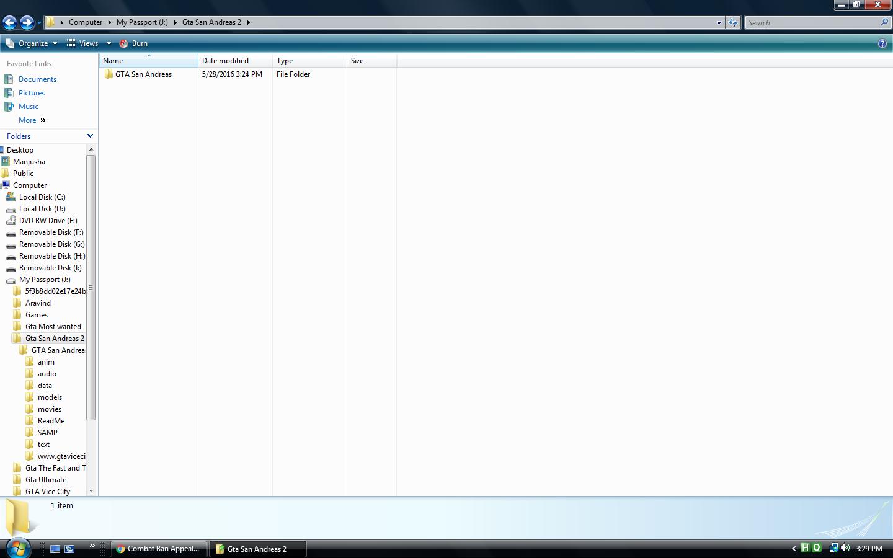Viewport: 893px width, 558px height.
Task: Select Computer in the folder tree
Action: pos(30,185)
